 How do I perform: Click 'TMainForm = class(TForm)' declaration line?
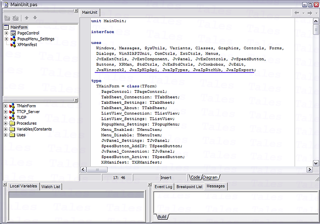126,86
